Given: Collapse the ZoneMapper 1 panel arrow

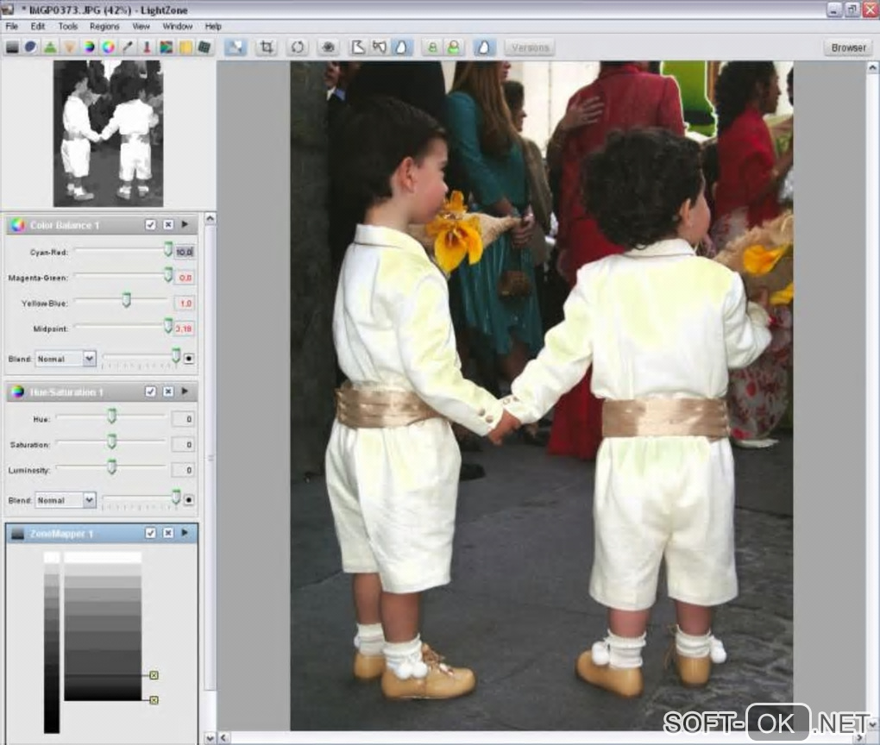Looking at the screenshot, I should (x=185, y=534).
